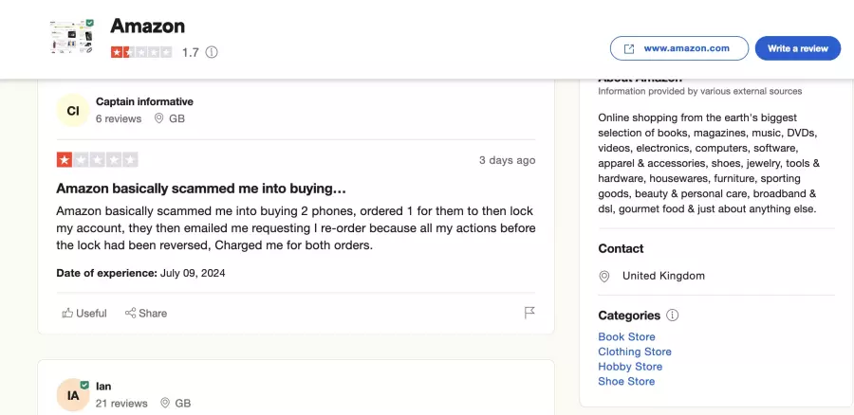This screenshot has height=415, width=854.
Task: Open the Book Store category link
Action: coord(626,336)
